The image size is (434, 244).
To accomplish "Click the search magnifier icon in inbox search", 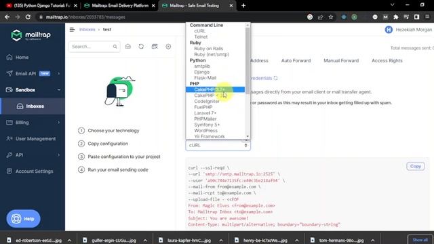I will pos(115,47).
